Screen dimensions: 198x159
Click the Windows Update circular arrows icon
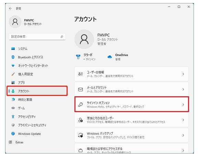click(x=13, y=134)
